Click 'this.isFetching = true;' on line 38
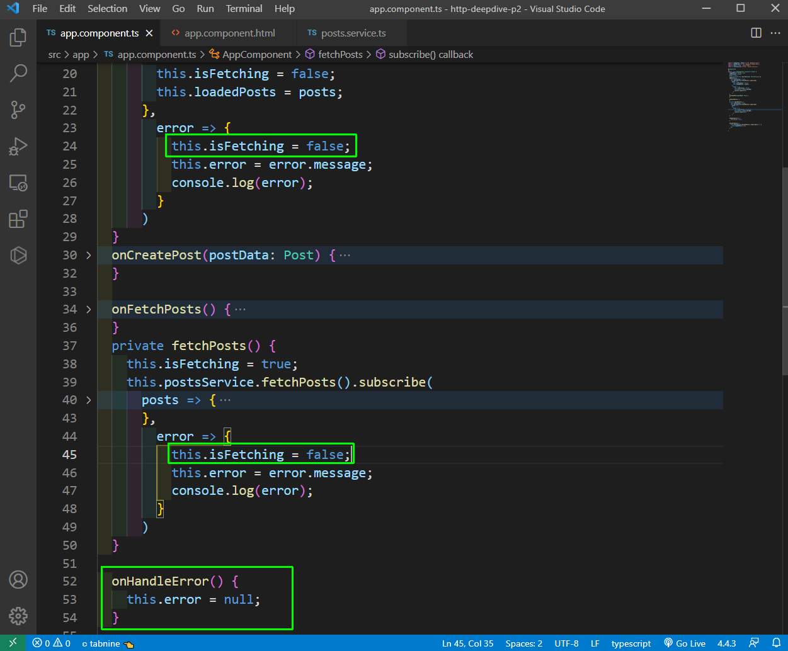This screenshot has width=788, height=651. tap(212, 364)
